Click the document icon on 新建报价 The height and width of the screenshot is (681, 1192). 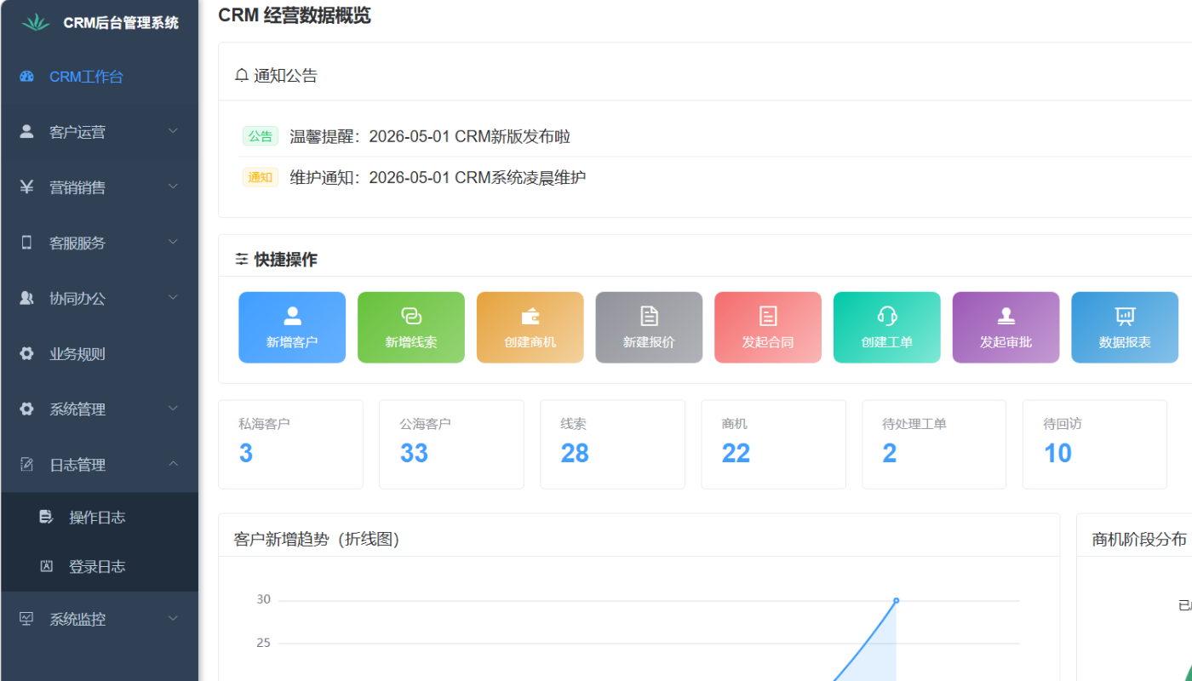click(650, 317)
